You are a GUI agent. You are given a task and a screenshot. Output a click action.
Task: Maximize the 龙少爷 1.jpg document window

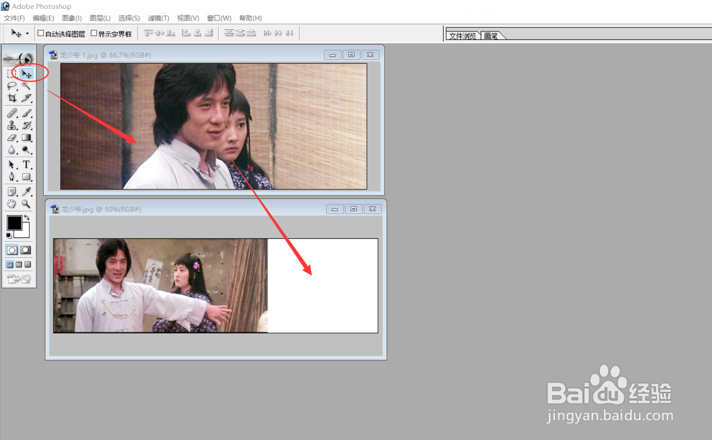[351, 55]
